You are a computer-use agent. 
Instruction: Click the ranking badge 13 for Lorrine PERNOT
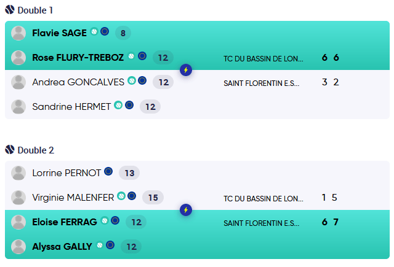(129, 173)
